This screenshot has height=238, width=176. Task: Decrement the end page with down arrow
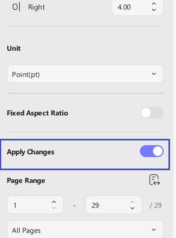pos(132,208)
